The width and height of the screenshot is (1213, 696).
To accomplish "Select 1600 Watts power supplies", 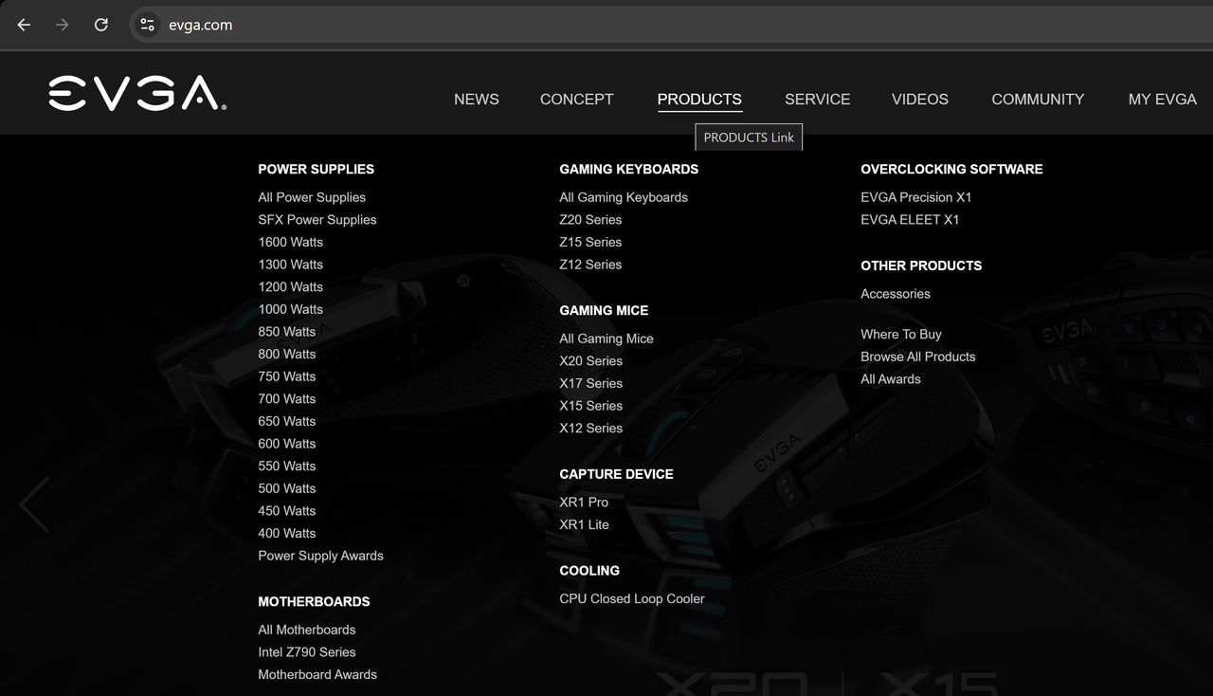I will [291, 242].
